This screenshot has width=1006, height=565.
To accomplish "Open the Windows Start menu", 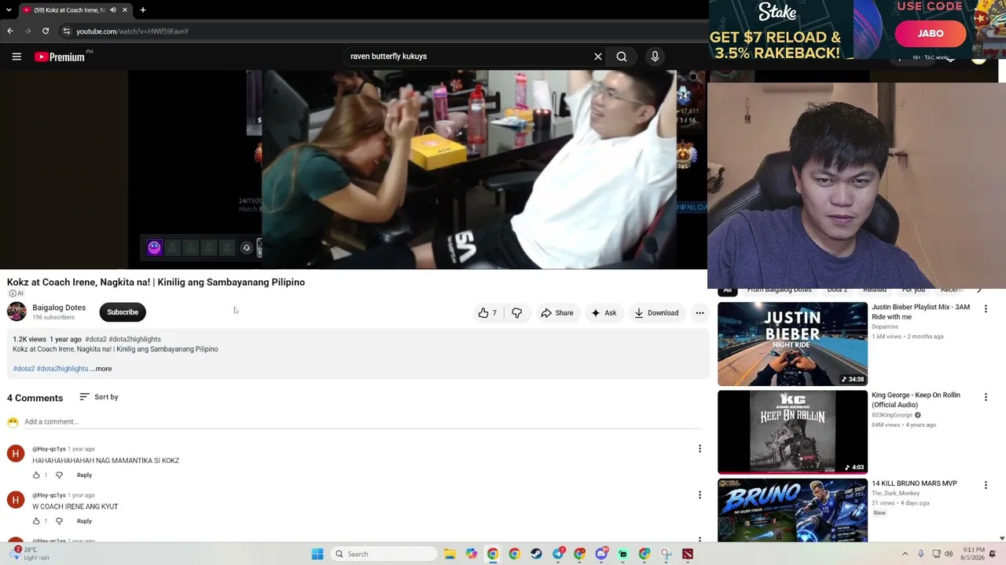I will [x=318, y=554].
